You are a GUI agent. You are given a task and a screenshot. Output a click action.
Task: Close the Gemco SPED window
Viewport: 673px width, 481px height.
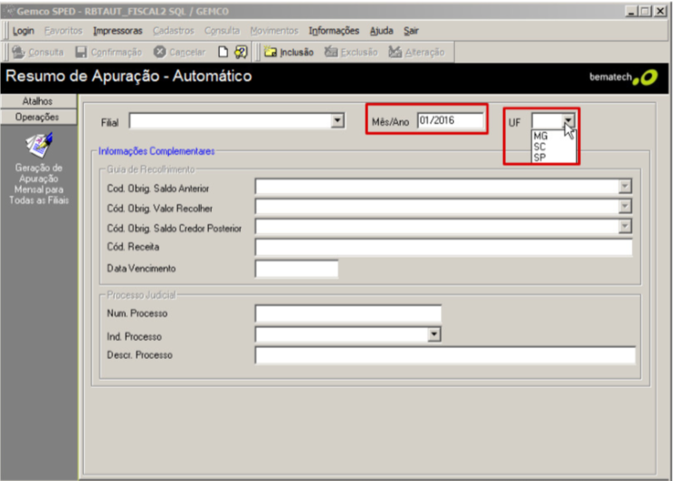click(660, 11)
